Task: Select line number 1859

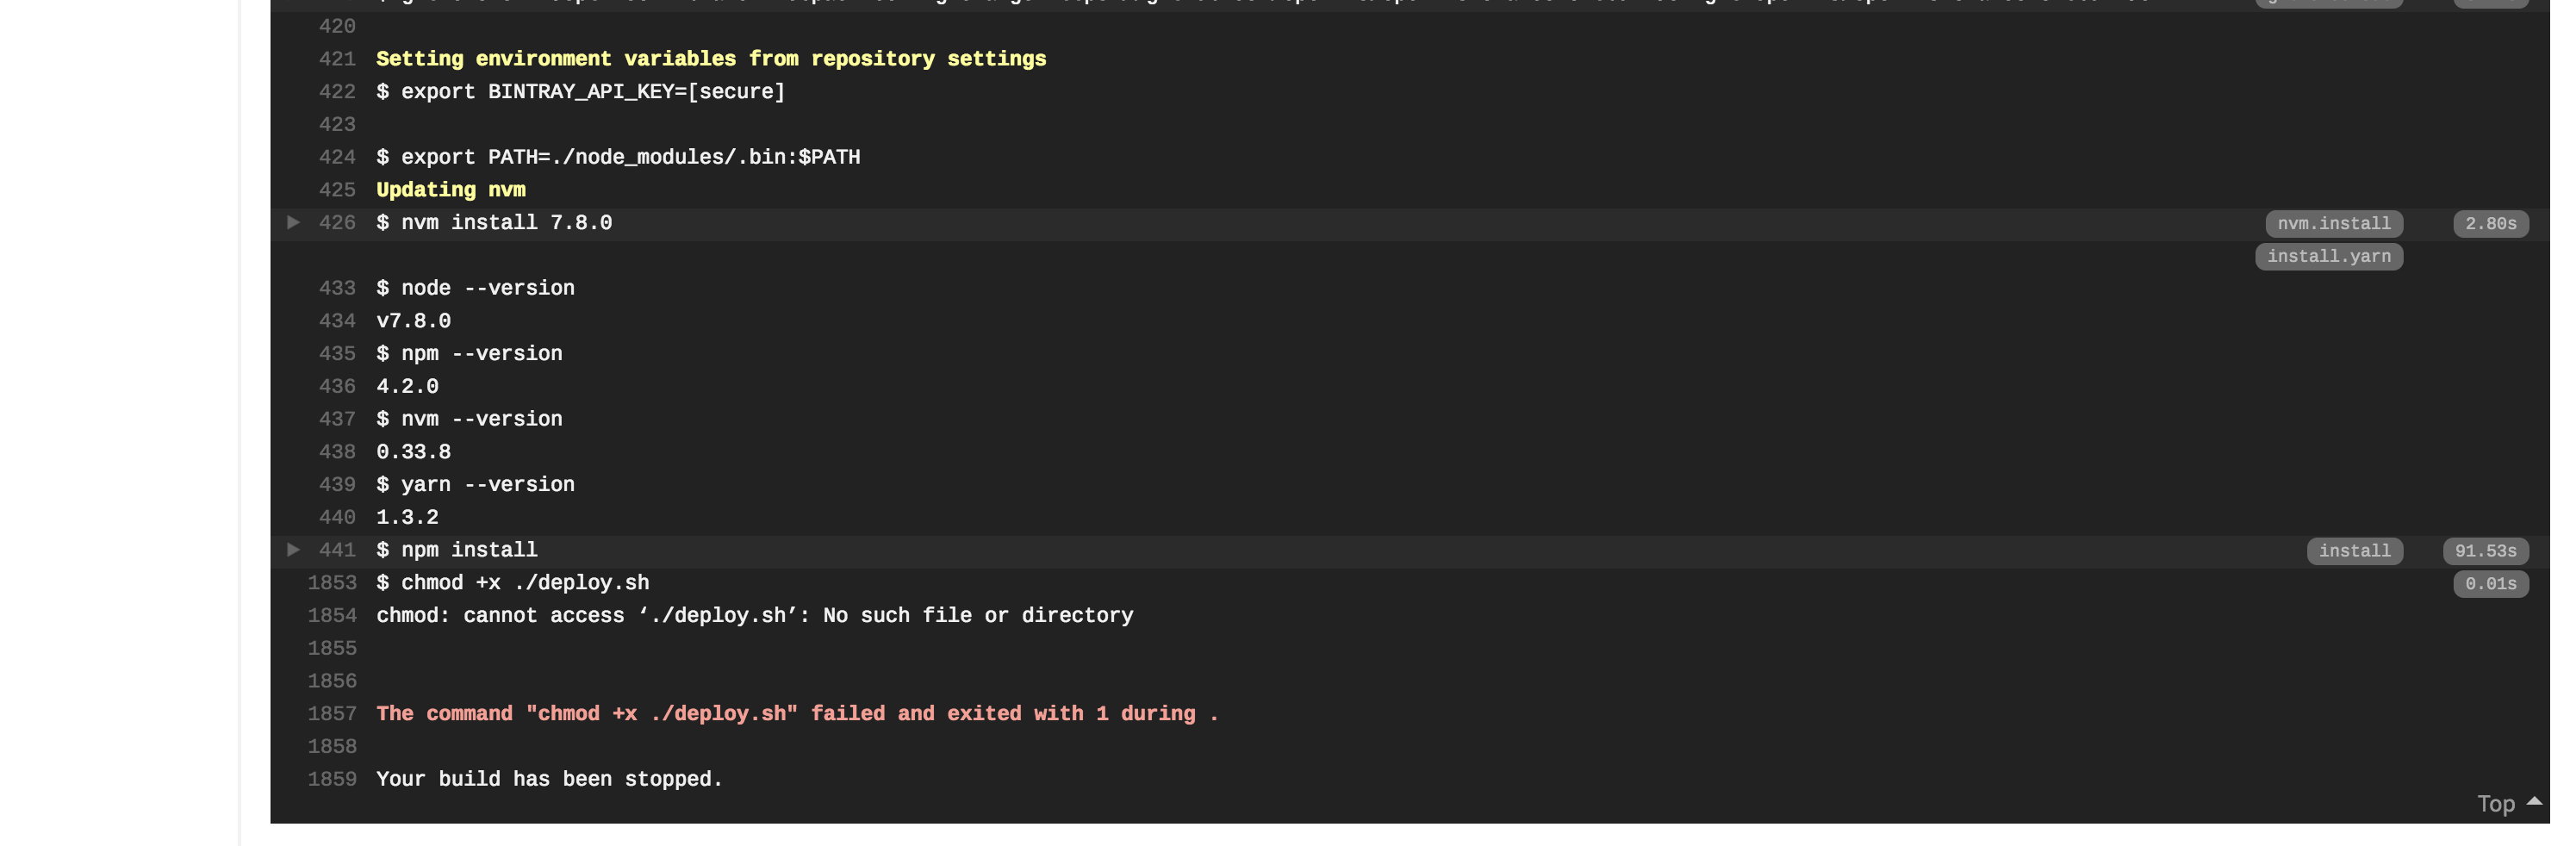Action: 332,779
